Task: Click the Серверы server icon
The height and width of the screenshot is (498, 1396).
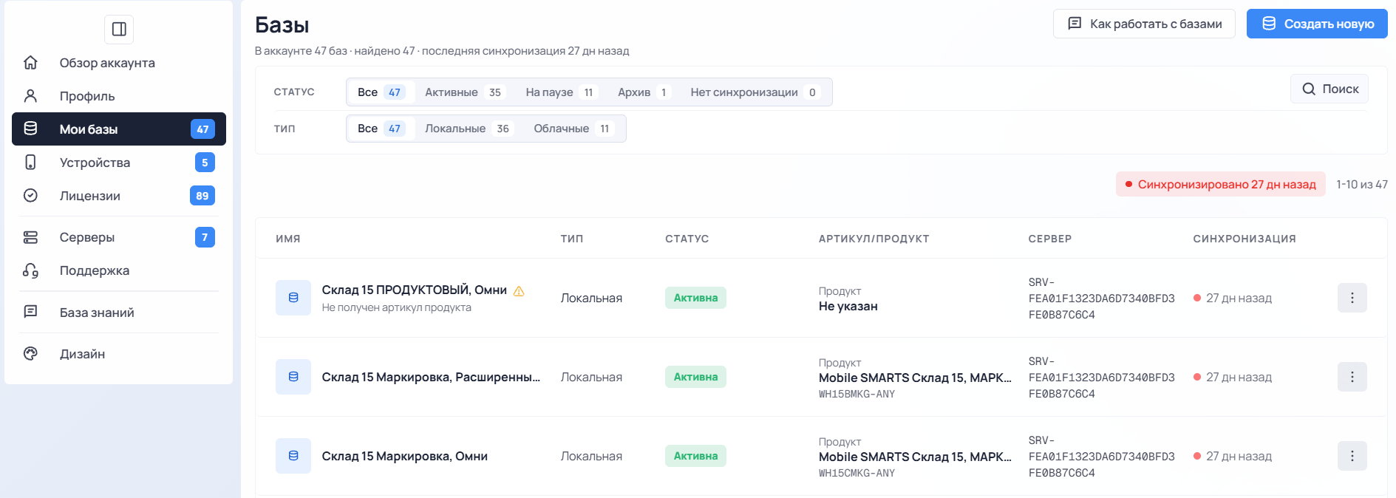Action: 30,237
